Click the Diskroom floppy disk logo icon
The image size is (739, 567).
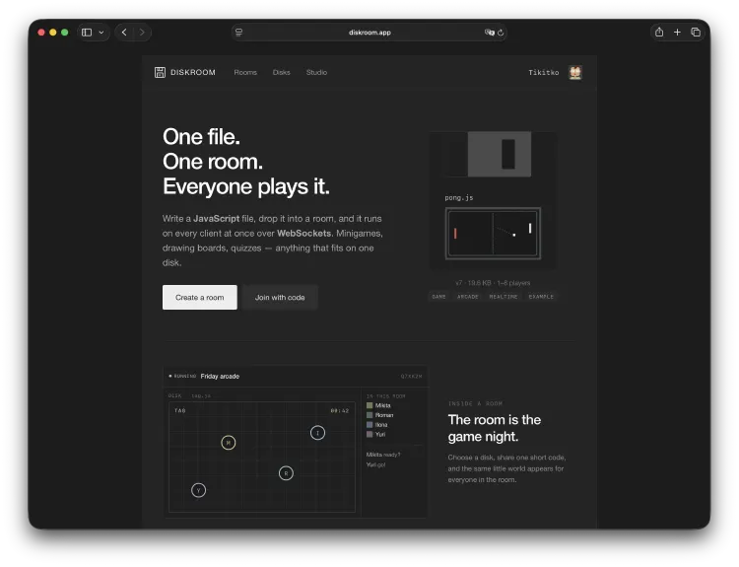160,72
